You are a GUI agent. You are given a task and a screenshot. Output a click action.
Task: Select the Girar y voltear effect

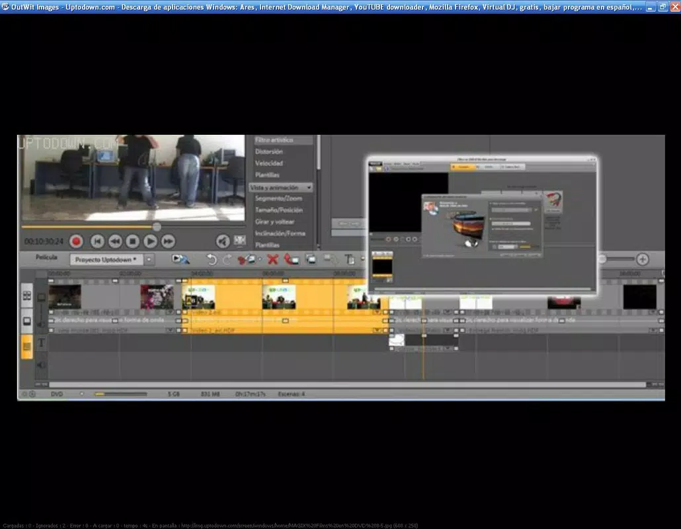(x=274, y=222)
